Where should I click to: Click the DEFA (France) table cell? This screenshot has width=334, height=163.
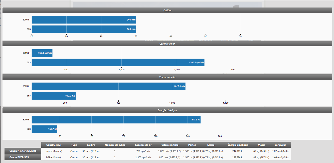click(54, 157)
